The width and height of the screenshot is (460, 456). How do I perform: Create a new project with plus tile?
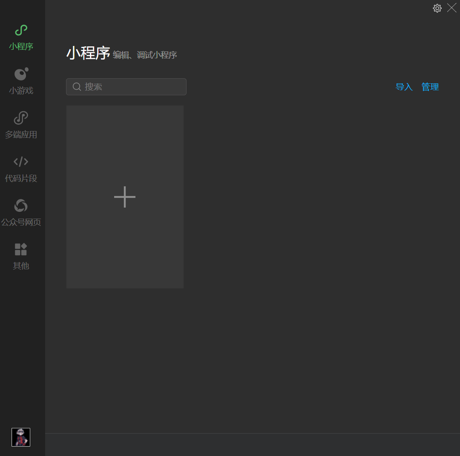click(125, 197)
